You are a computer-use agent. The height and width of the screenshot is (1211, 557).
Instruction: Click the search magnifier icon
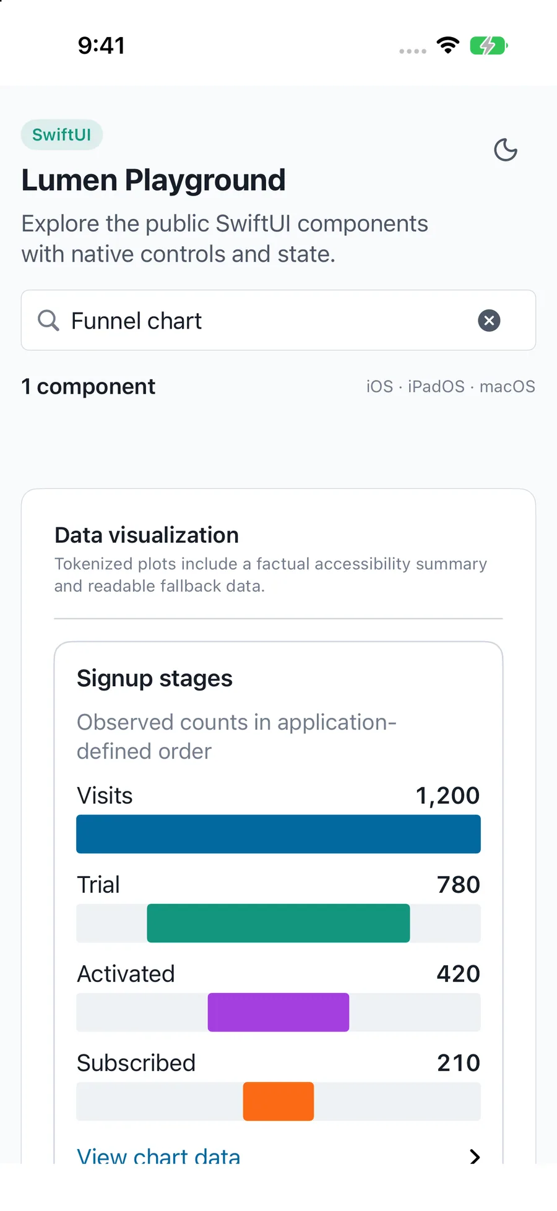click(48, 321)
